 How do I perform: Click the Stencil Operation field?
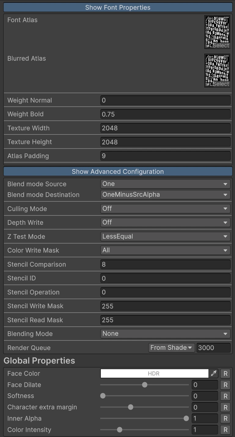[165, 292]
